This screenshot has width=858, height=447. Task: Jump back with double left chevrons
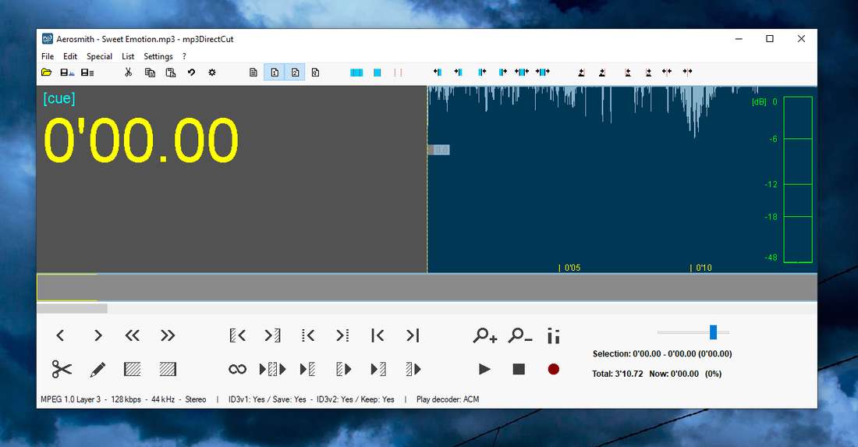(x=133, y=335)
